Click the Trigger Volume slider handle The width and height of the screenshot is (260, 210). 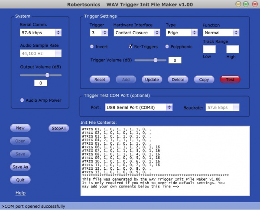pos(156,60)
